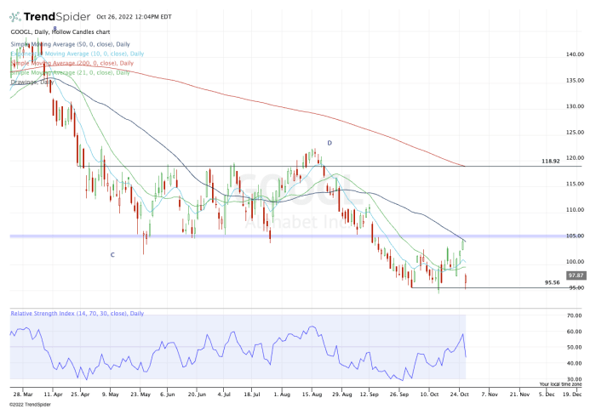
Task: Click the 105.00 price level label
Action: 575,236
